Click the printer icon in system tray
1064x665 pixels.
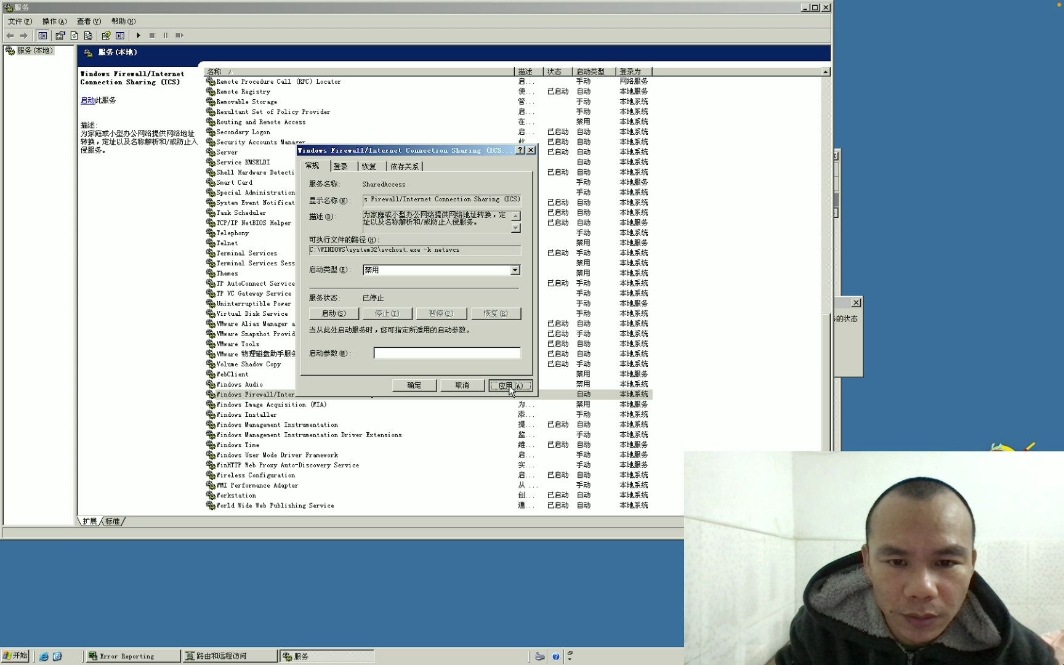point(540,656)
